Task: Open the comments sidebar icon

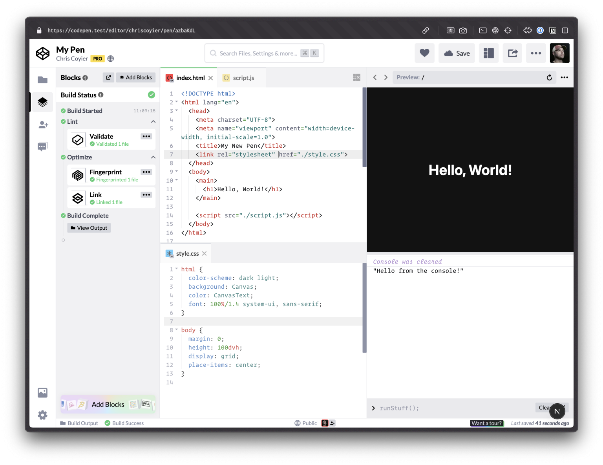Action: click(x=42, y=146)
